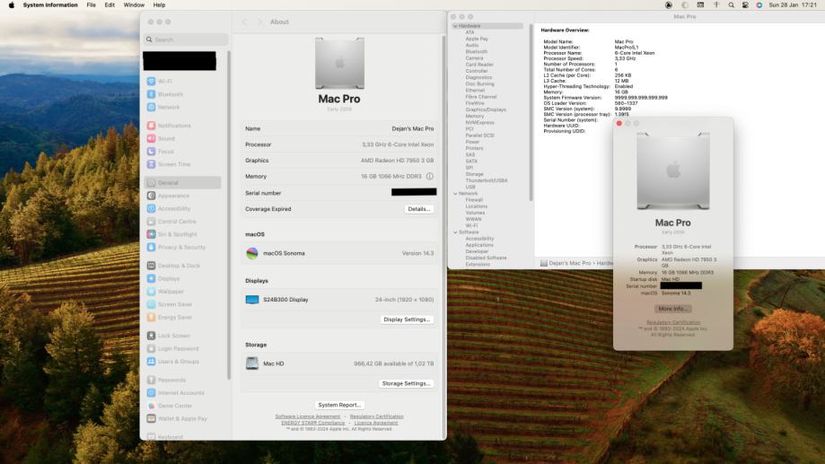Image resolution: width=825 pixels, height=464 pixels.
Task: Select Graphics/Displays in hardware tree
Action: click(x=486, y=110)
